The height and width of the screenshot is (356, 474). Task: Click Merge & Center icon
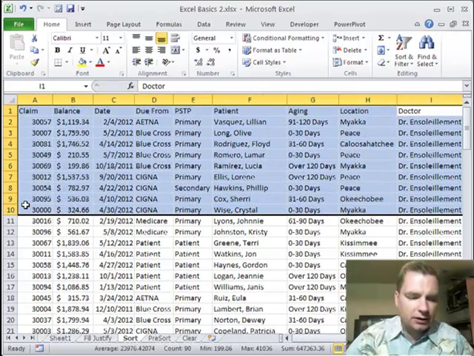coord(175,50)
